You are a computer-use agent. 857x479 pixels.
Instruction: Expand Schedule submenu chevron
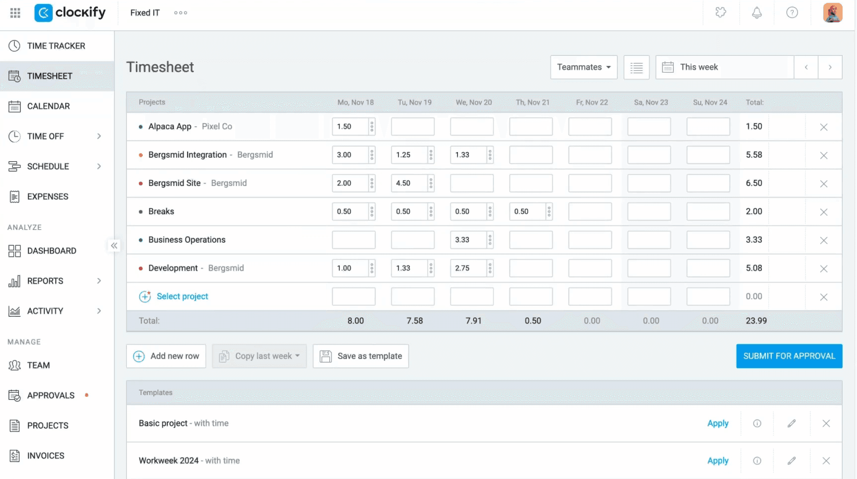point(99,166)
